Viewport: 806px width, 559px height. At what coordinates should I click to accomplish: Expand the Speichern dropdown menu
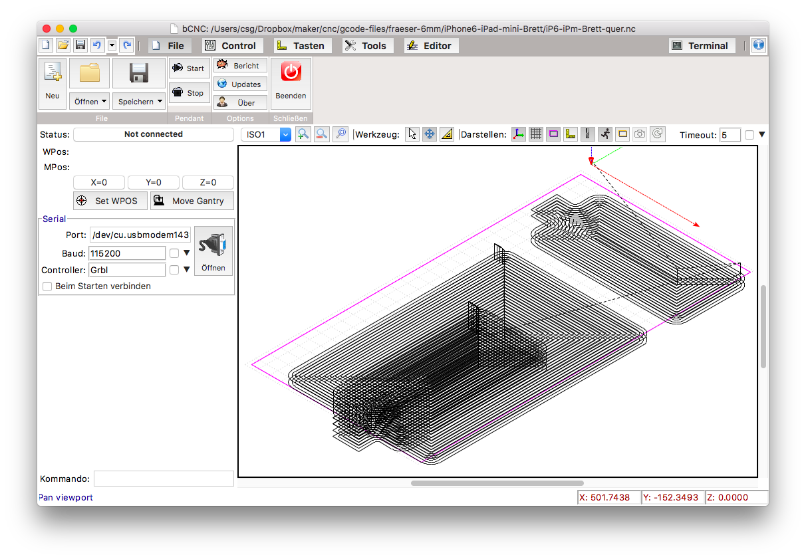pos(139,102)
